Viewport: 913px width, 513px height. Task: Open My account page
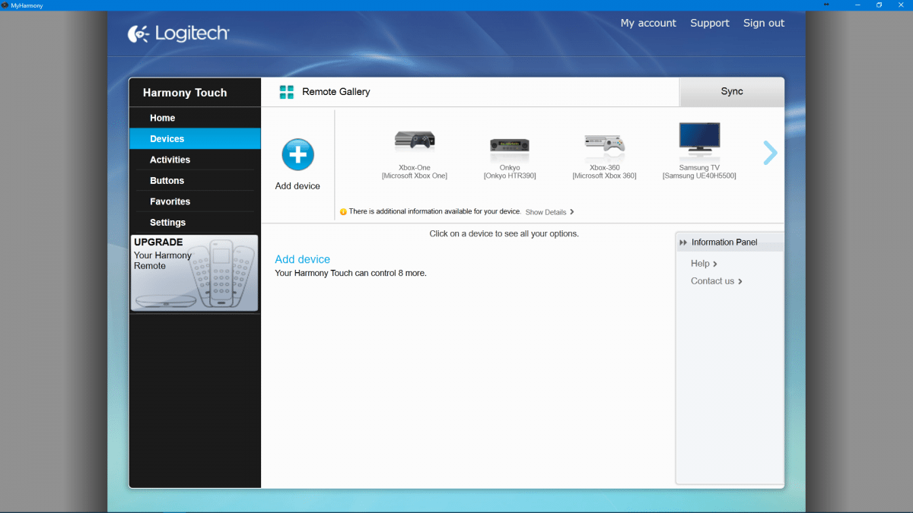[648, 23]
